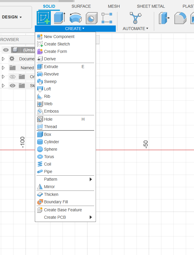The width and height of the screenshot is (194, 255).
Task: Click the Document Settings gear icon
Action: (12, 59)
